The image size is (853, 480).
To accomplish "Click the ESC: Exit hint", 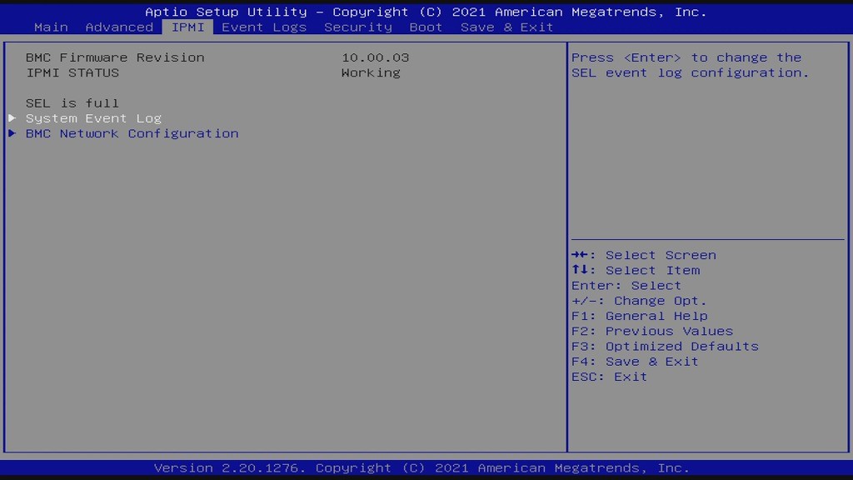I will pyautogui.click(x=609, y=377).
